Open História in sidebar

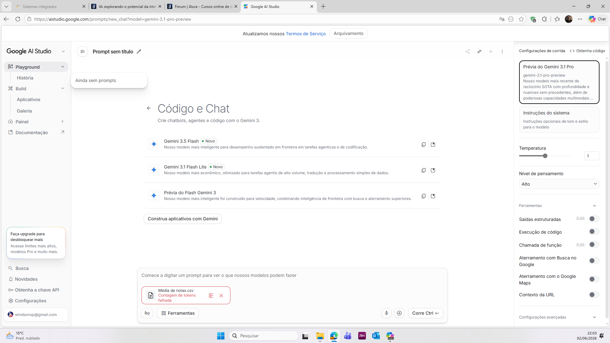[x=25, y=78]
